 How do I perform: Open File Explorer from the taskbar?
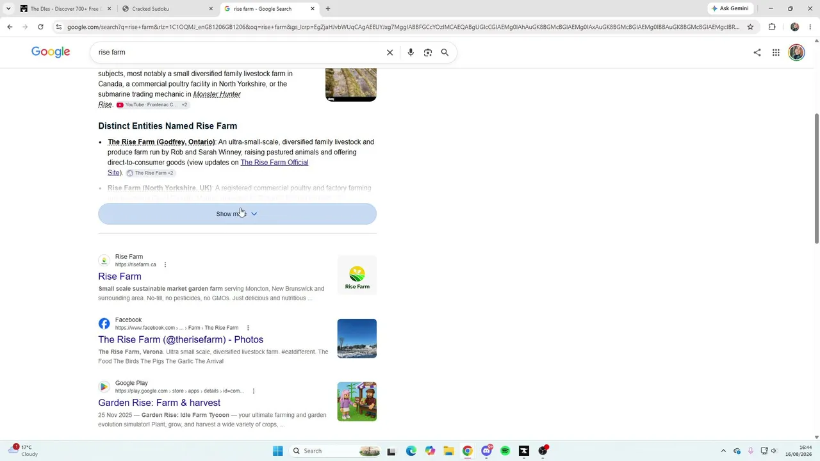pos(448,451)
